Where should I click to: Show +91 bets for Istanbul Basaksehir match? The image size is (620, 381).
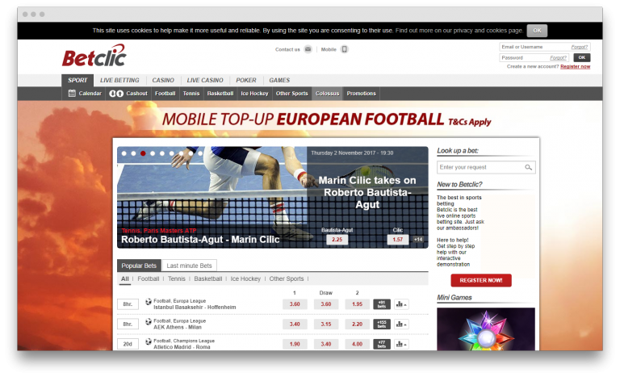[x=382, y=304]
